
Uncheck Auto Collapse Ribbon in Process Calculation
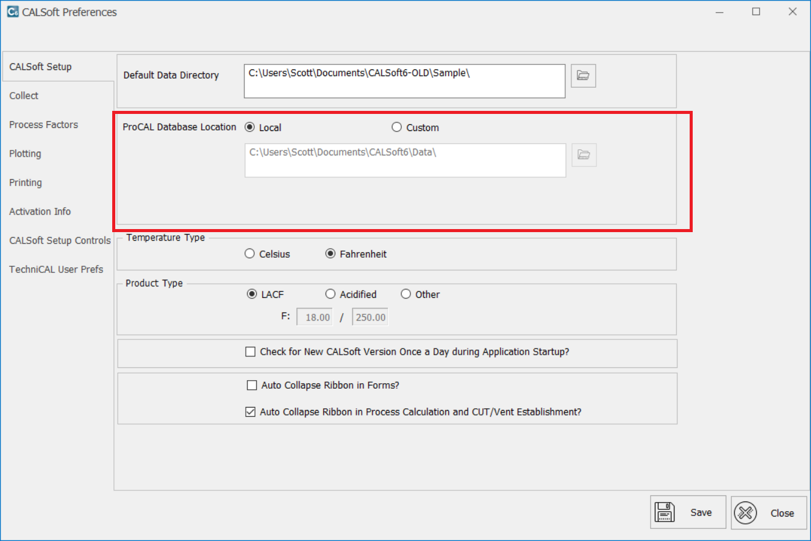click(250, 412)
